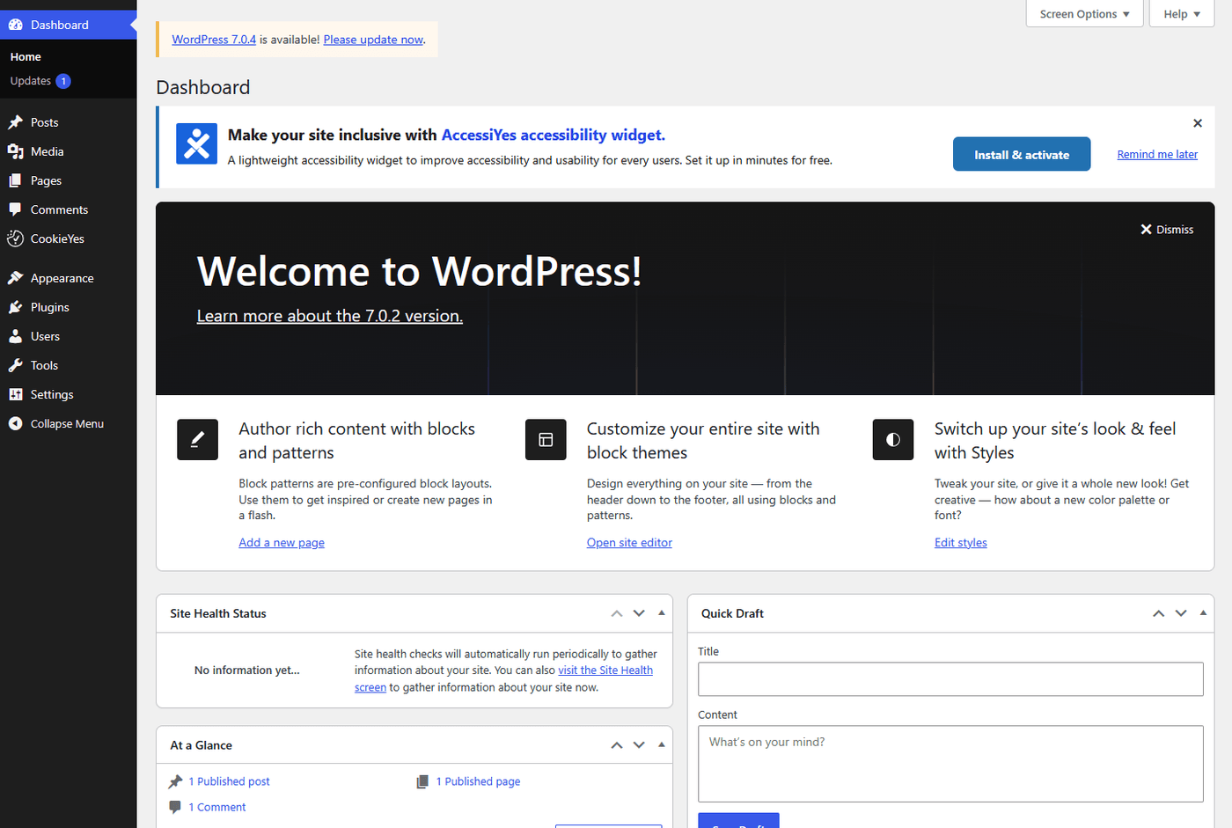Click the Edit styles link
This screenshot has height=828, width=1232.
point(961,542)
